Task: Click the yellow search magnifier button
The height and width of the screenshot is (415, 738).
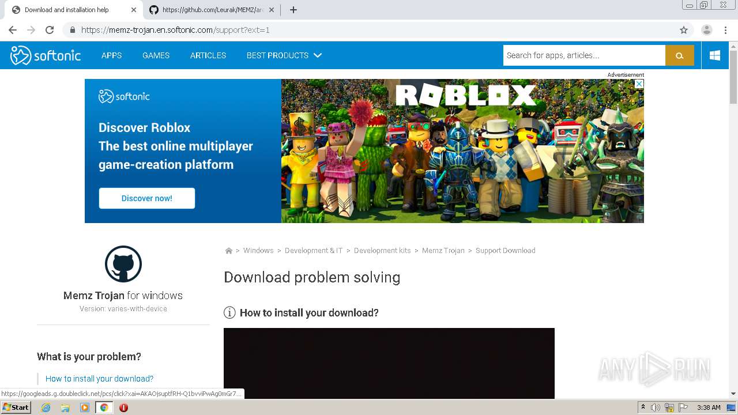Action: [x=680, y=55]
